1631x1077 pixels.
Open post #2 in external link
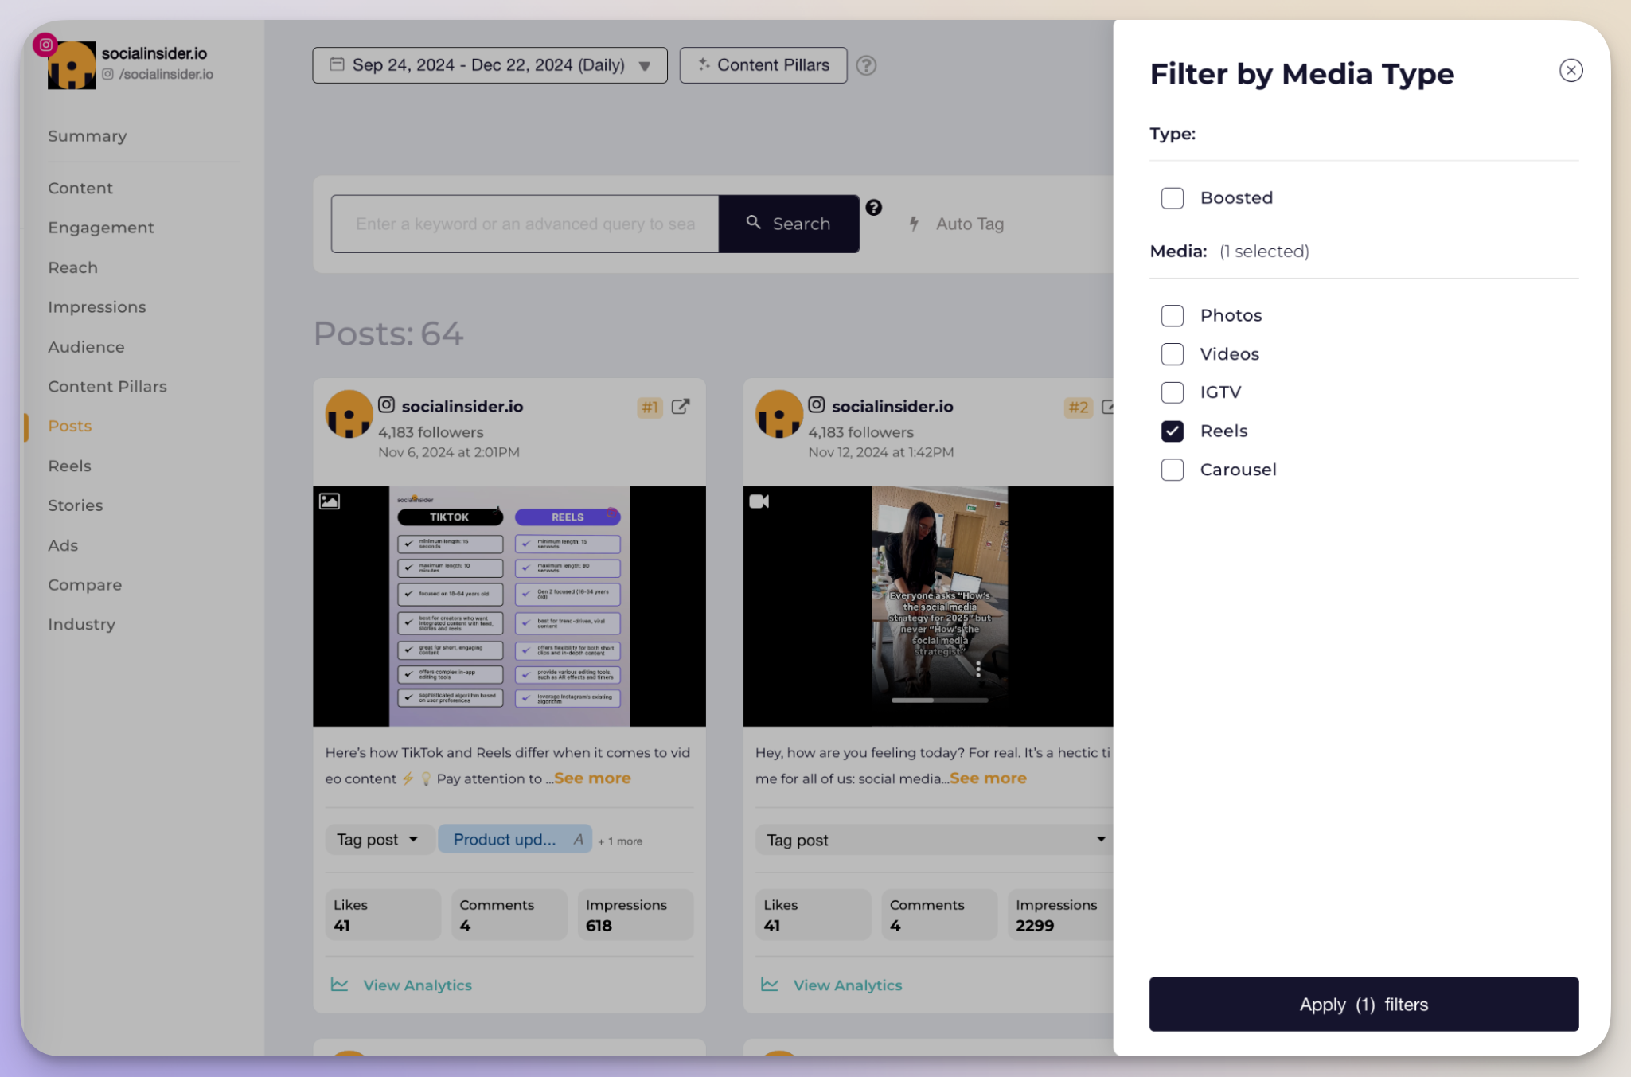point(1107,407)
